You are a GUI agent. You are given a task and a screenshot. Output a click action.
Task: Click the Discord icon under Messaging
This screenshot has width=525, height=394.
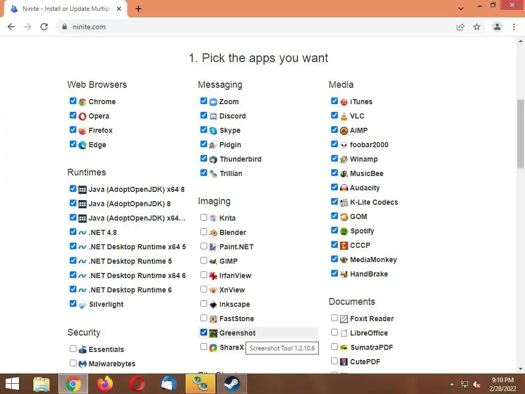pyautogui.click(x=213, y=116)
